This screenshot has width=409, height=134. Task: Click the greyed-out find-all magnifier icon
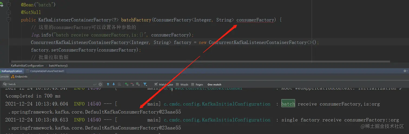coord(119,84)
